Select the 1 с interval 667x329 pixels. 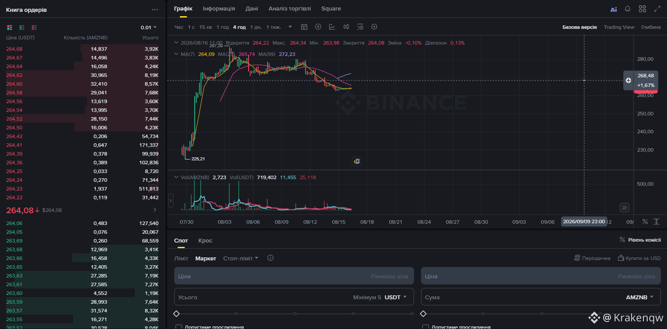pyautogui.click(x=191, y=27)
